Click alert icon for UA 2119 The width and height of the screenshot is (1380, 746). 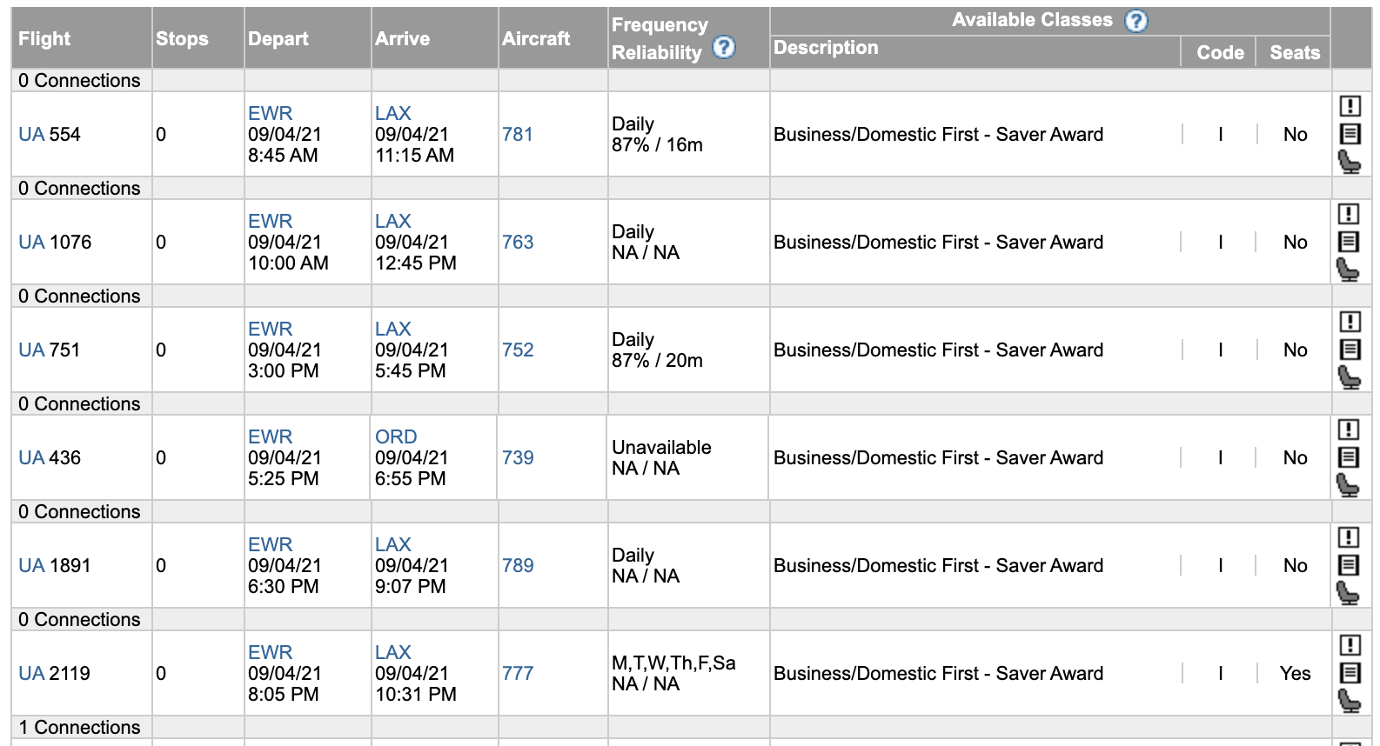(1350, 645)
